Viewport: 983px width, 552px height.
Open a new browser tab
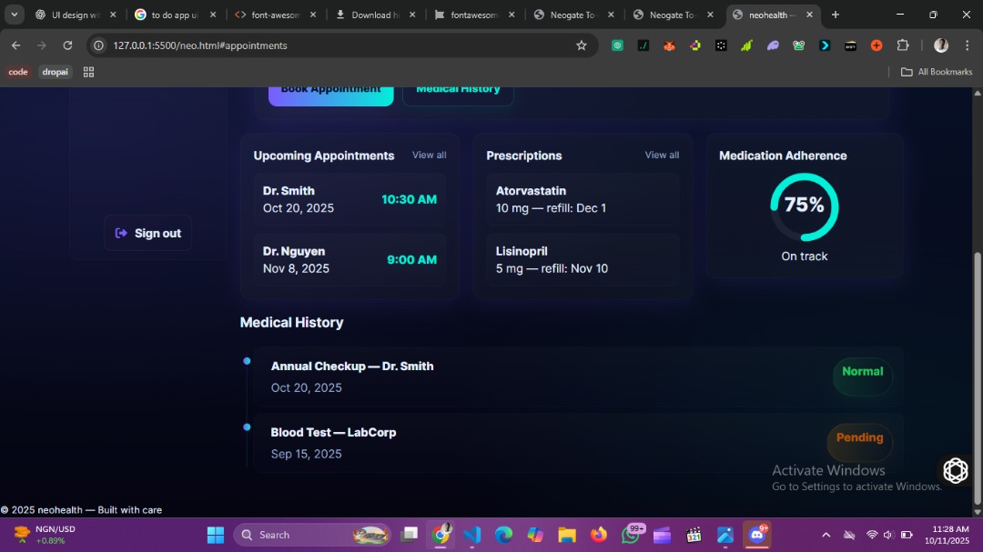click(x=835, y=15)
